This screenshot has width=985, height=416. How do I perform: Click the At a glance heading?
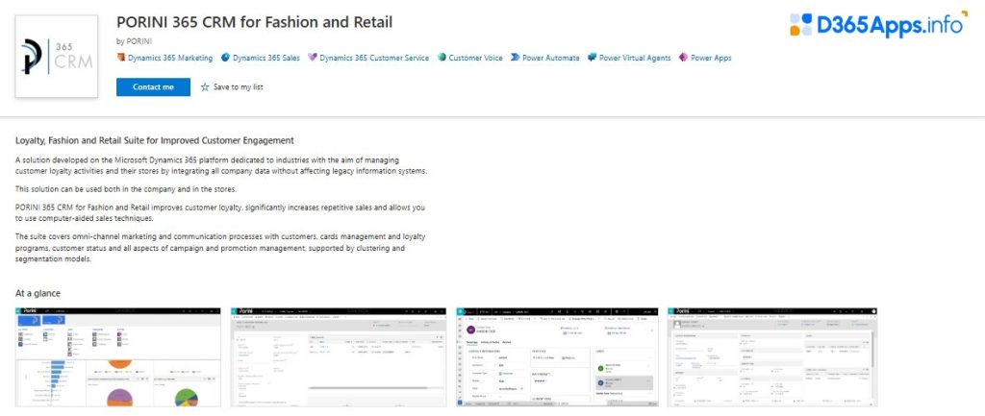tap(38, 294)
